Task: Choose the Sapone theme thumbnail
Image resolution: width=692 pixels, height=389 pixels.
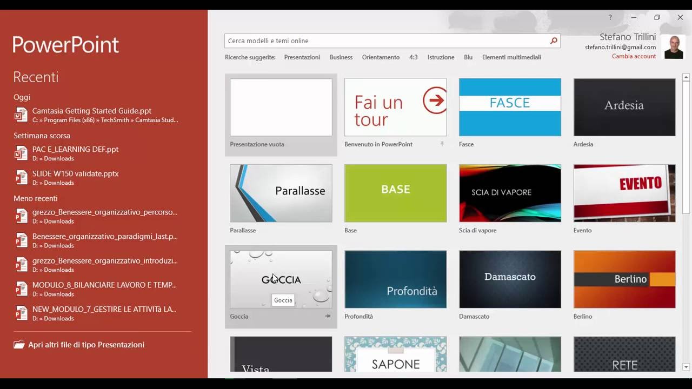Action: 396,354
